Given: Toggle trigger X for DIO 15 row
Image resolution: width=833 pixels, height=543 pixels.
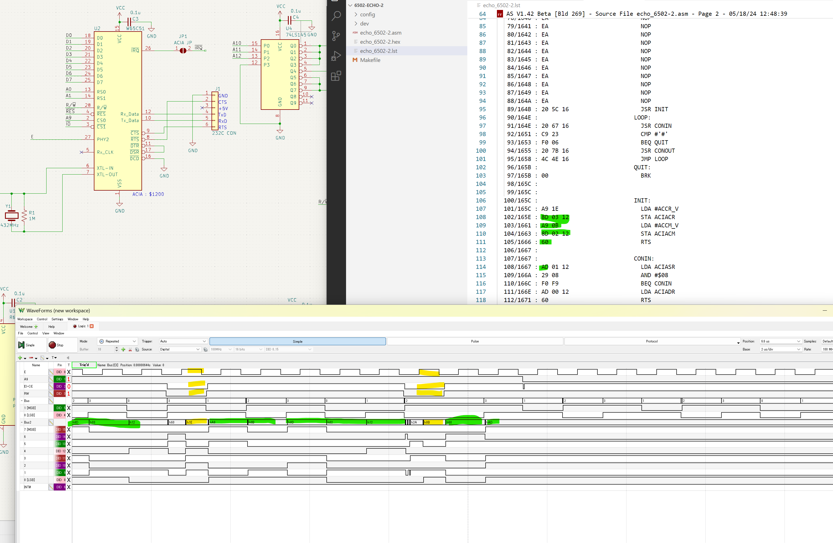Looking at the screenshot, I should coord(69,429).
